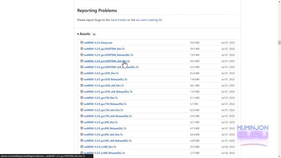Click the Reporting Problems heading

[x=97, y=11]
